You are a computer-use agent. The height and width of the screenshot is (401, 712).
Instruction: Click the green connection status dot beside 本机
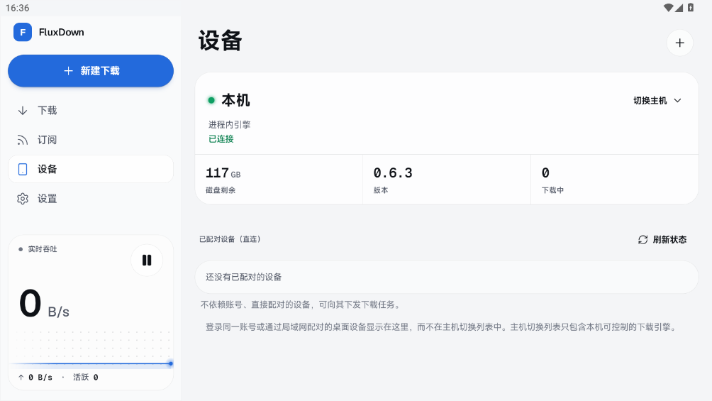click(x=211, y=100)
